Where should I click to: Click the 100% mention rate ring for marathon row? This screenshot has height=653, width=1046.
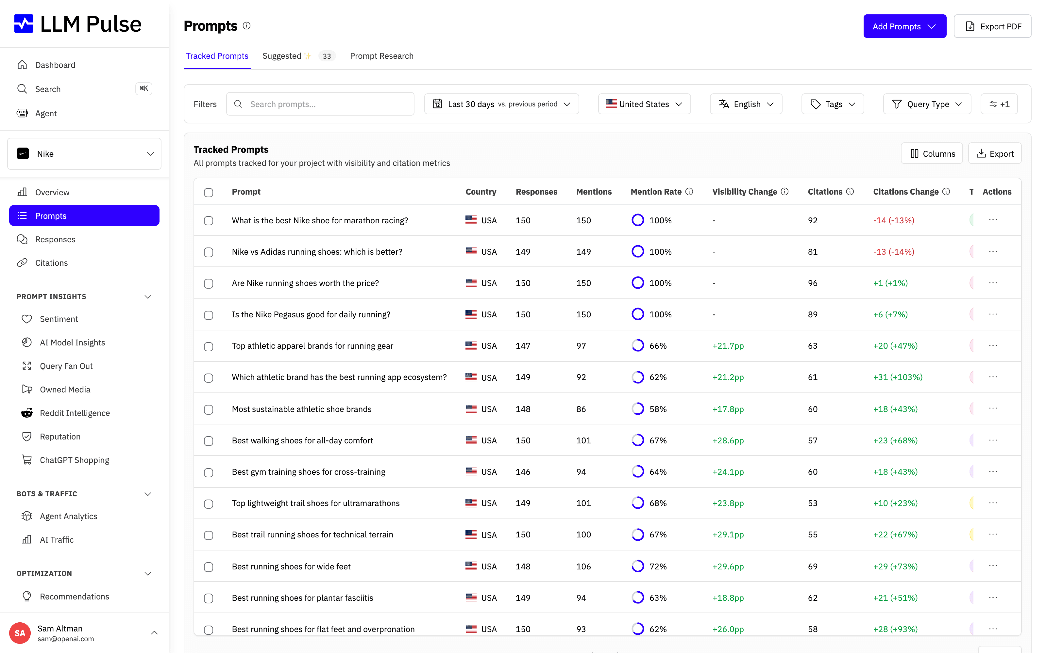click(x=637, y=220)
